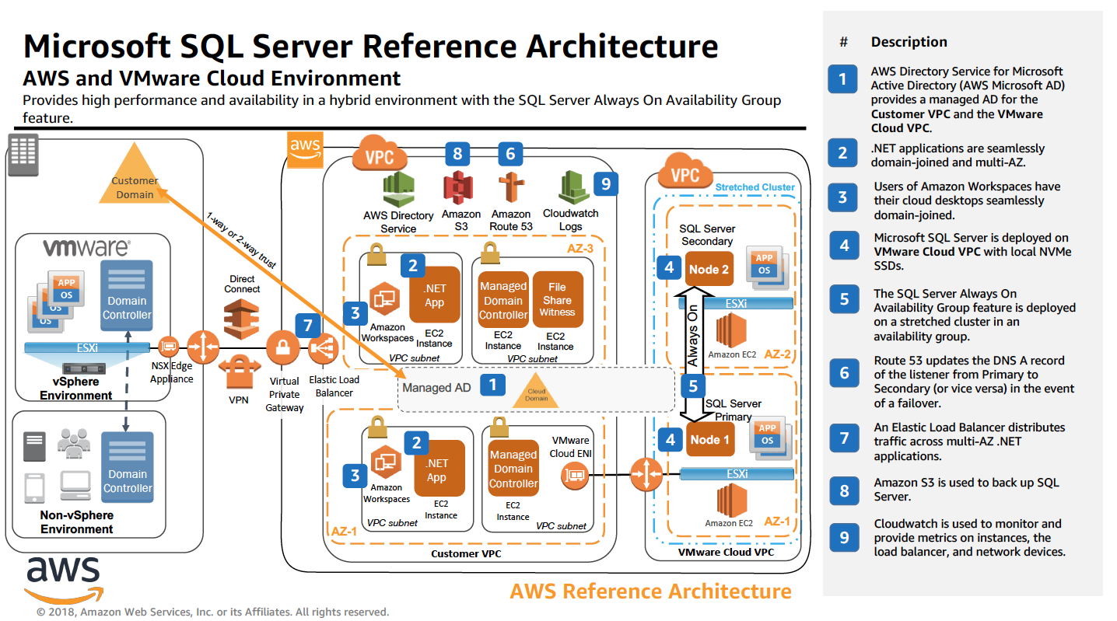Click the 'Microsoft SQL Server Reference Architecture' title
This screenshot has width=1117, height=621.
click(371, 47)
